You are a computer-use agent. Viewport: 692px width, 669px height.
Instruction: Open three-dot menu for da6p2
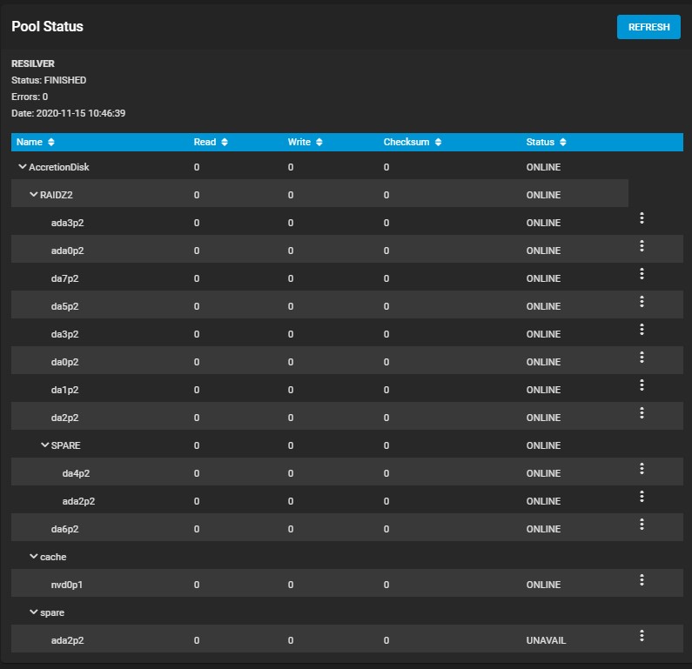tap(642, 524)
